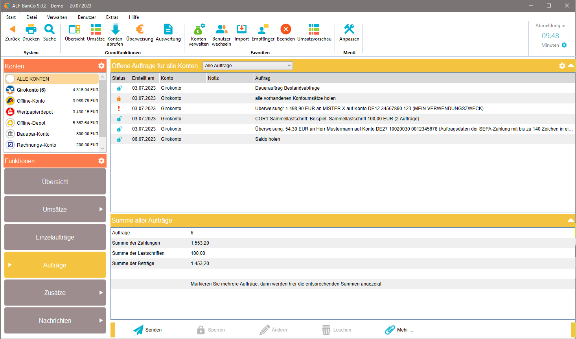Select the Bauspar-Konto account
The height and width of the screenshot is (339, 576).
point(52,134)
